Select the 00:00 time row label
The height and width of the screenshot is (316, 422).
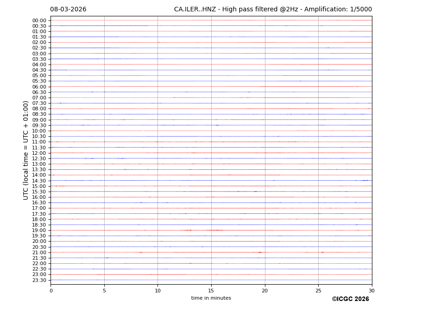pyautogui.click(x=39, y=20)
